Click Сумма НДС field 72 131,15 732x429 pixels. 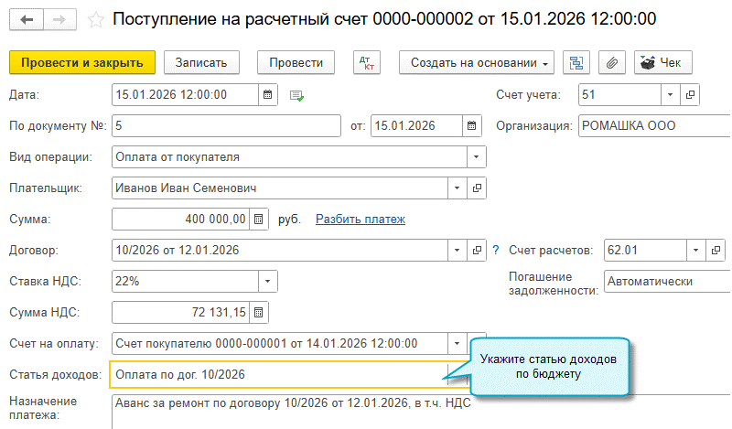point(181,312)
